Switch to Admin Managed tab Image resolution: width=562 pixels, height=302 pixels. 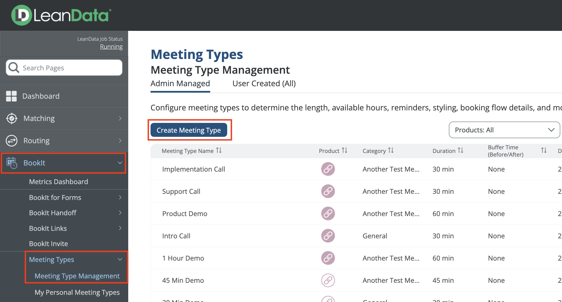click(x=180, y=84)
